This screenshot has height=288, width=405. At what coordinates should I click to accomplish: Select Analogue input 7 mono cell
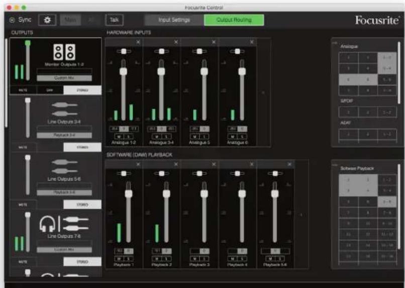(x=348, y=90)
